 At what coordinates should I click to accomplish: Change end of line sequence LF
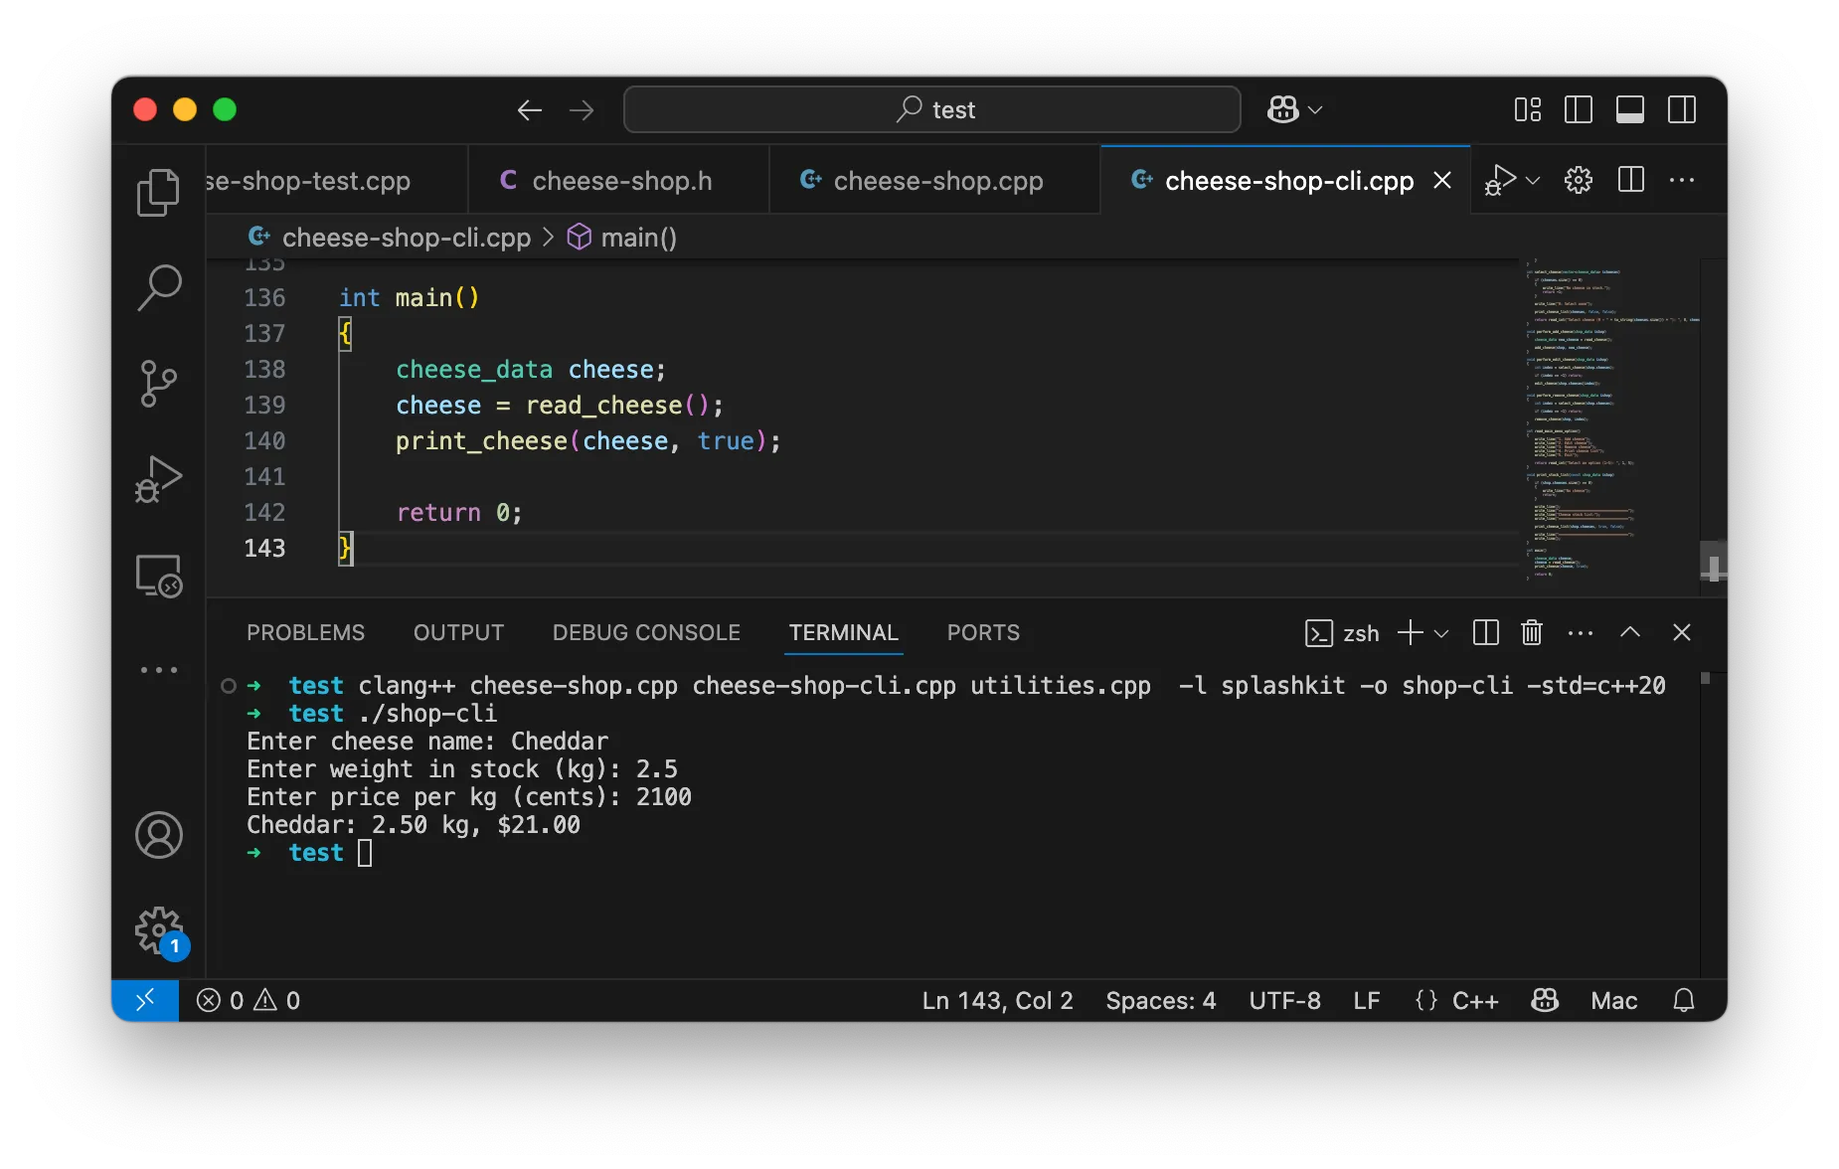tap(1366, 1000)
